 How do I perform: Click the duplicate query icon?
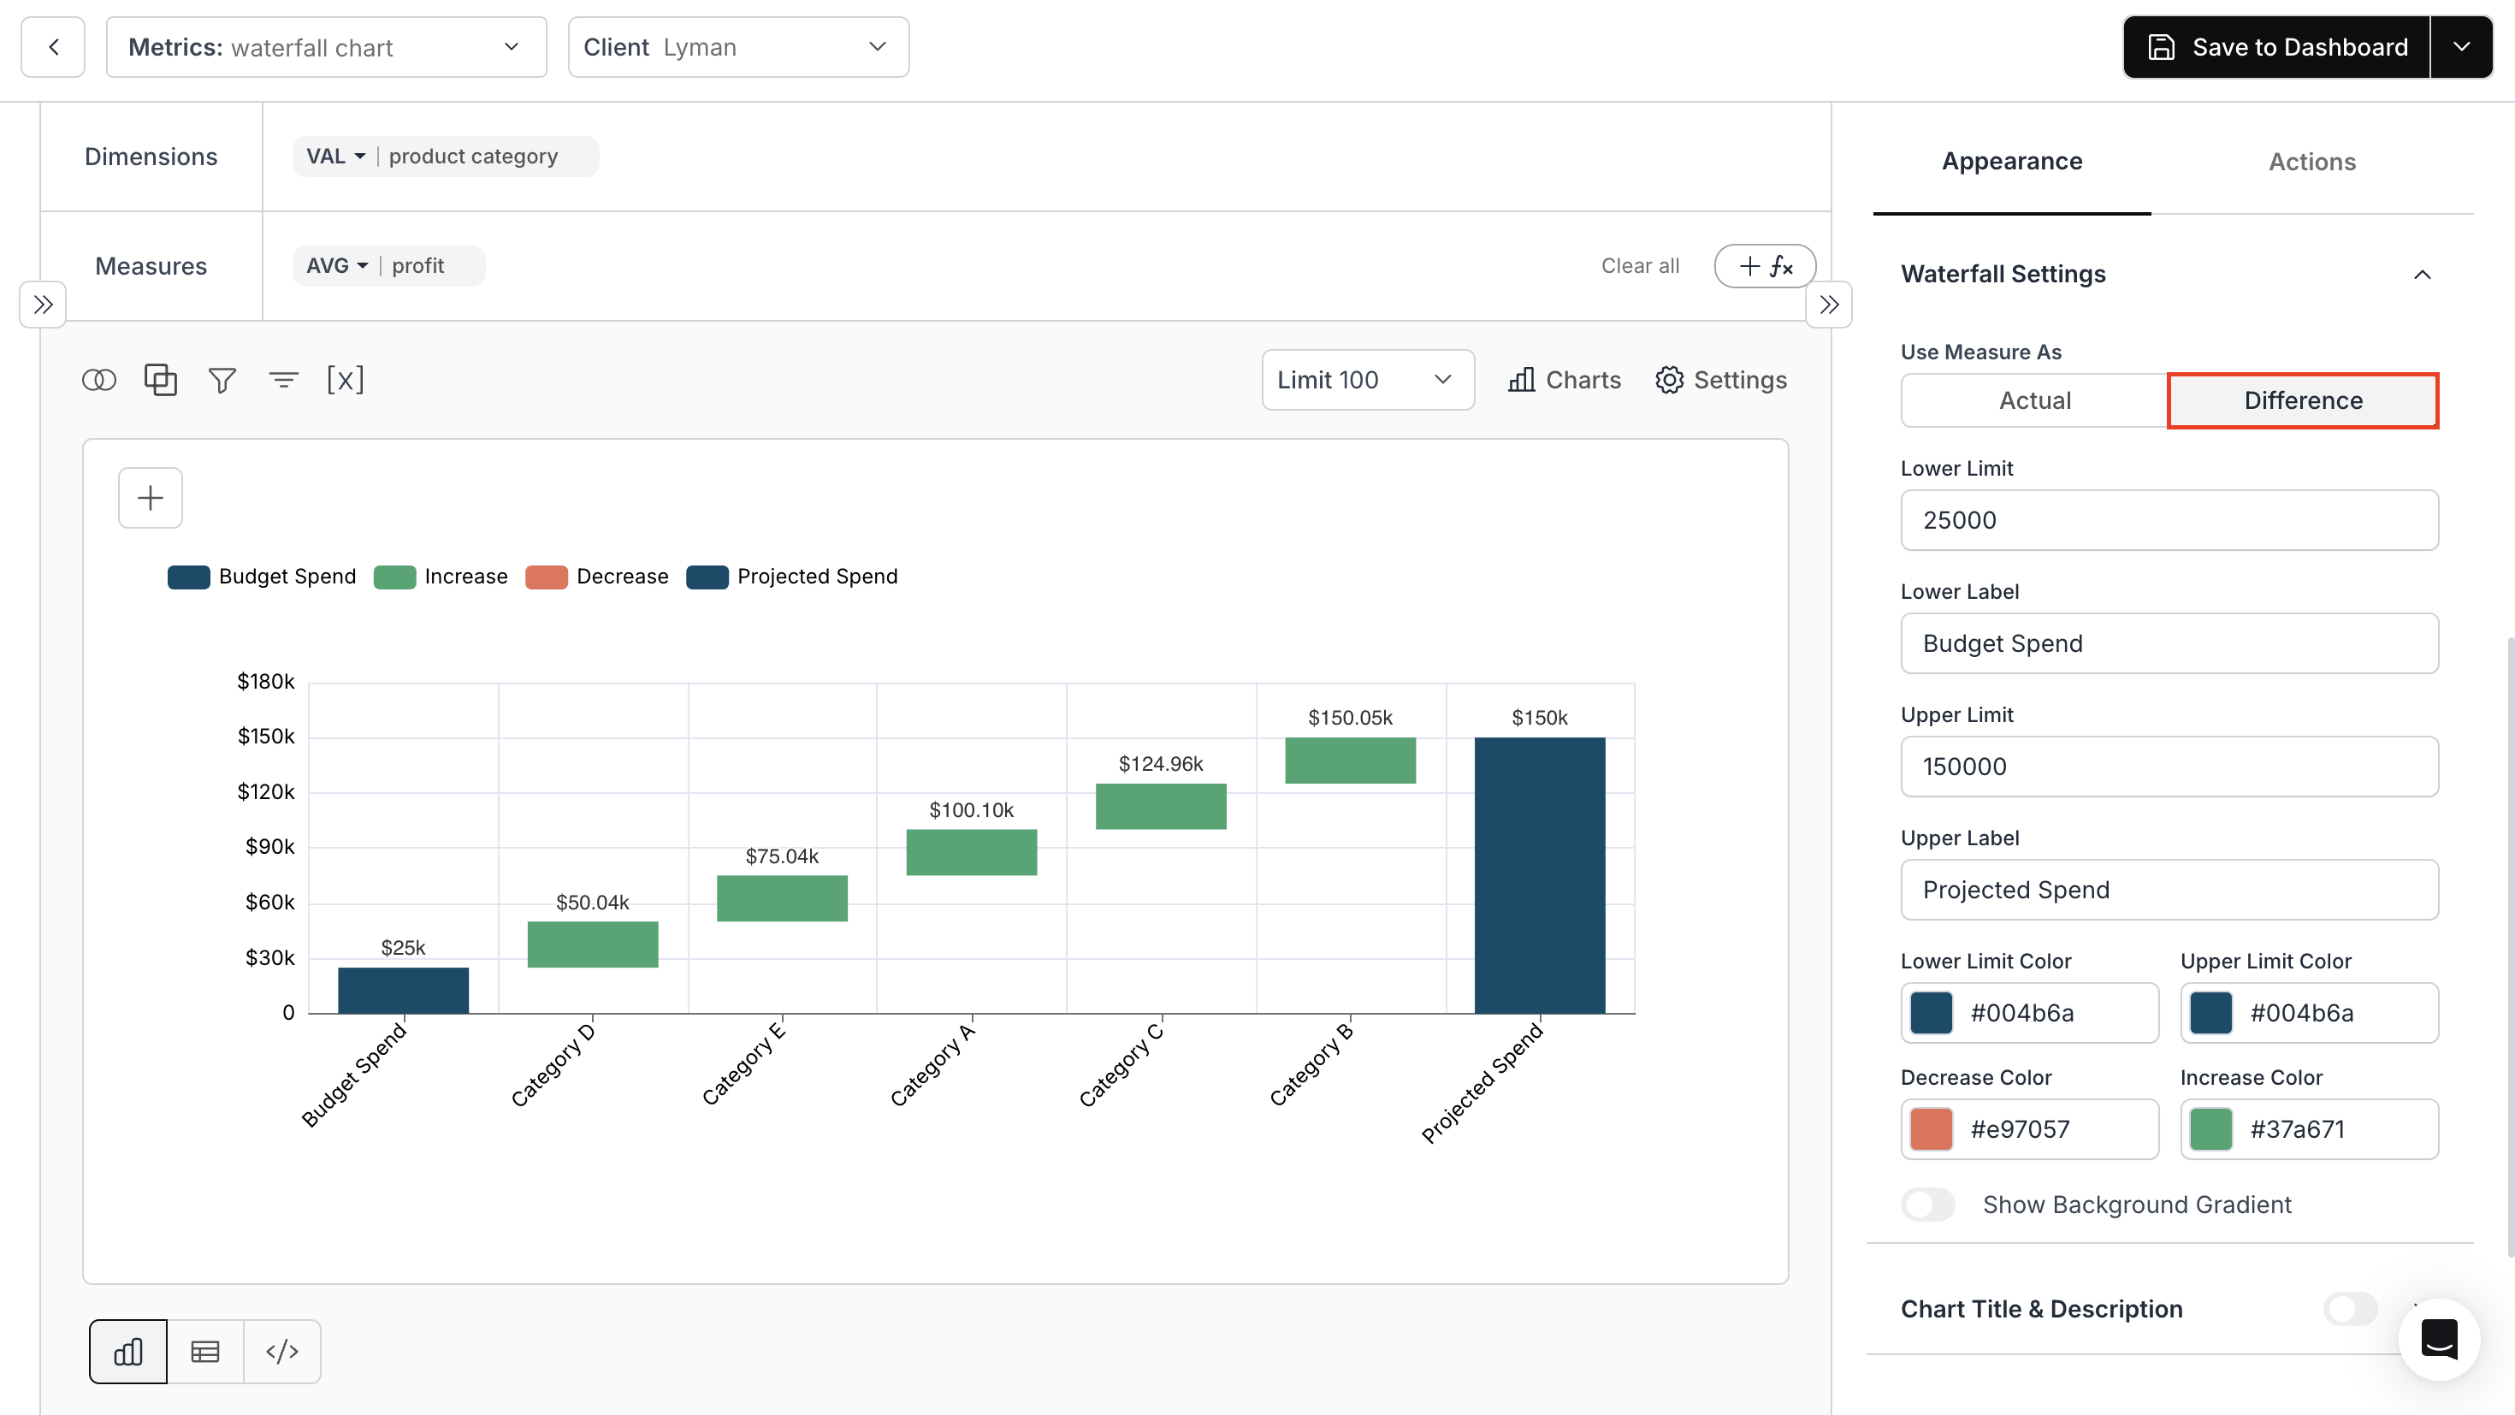tap(160, 380)
